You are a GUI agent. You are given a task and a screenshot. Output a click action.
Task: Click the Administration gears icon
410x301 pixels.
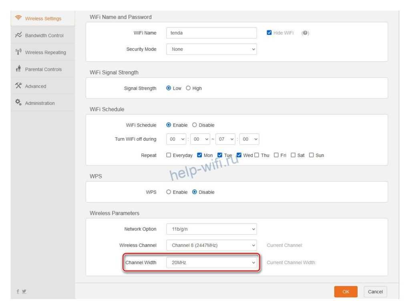click(x=18, y=103)
